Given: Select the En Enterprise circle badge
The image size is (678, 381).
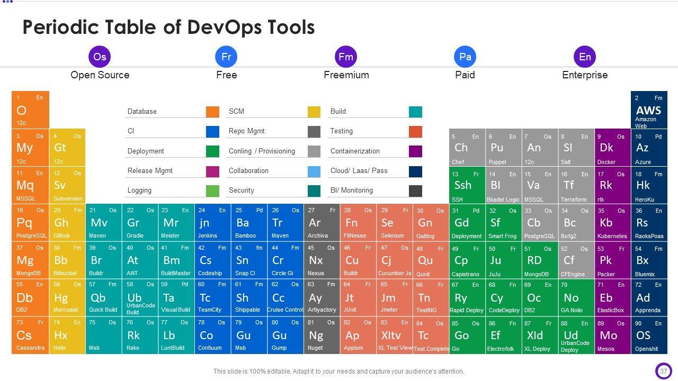Looking at the screenshot, I should tap(585, 57).
